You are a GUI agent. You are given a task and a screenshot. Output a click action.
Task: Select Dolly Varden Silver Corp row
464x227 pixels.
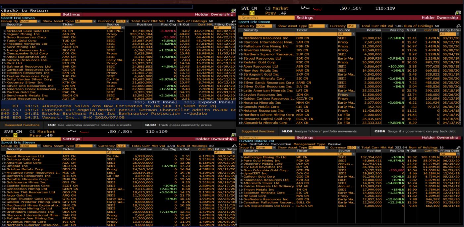pos(118,79)
